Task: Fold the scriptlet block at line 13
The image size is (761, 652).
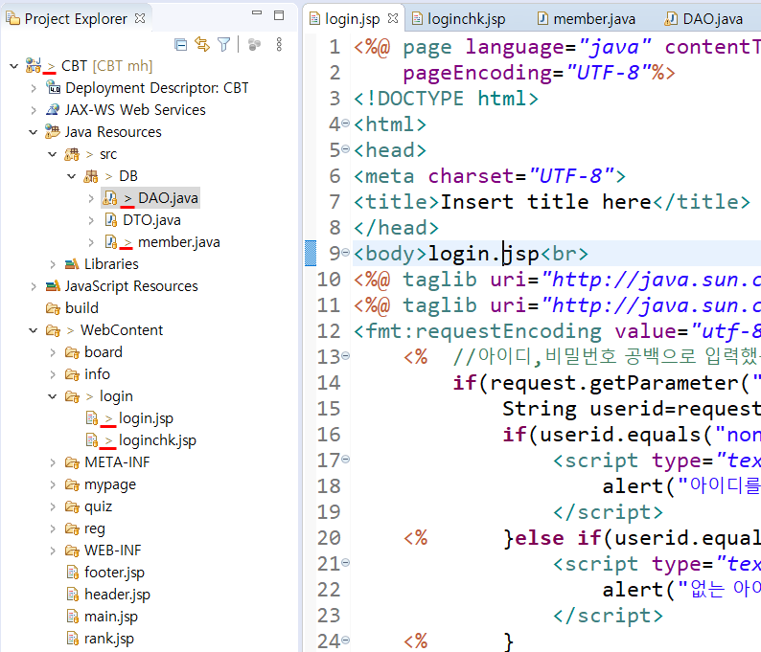Action: pos(346,356)
